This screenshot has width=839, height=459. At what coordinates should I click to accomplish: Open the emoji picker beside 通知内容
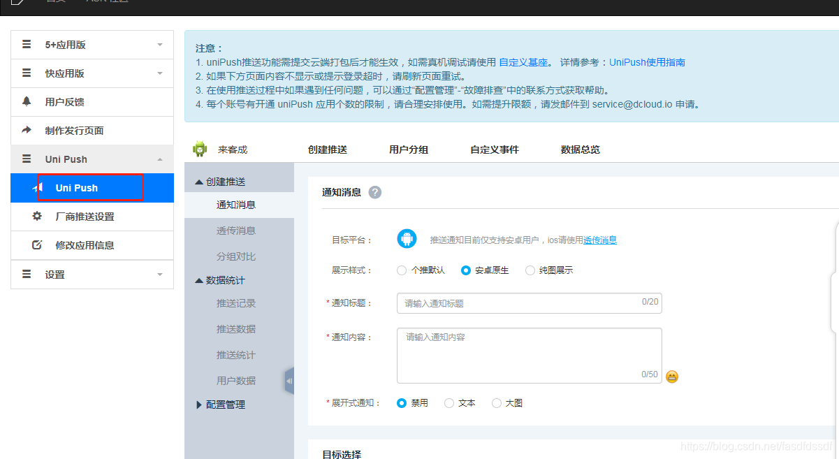click(671, 377)
